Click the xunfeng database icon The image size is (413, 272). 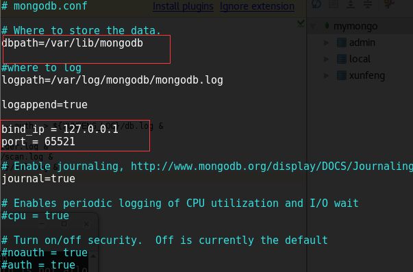pos(342,75)
